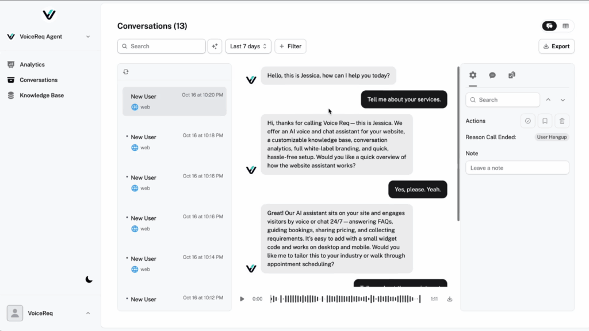Go to Analytics in sidebar

point(32,65)
